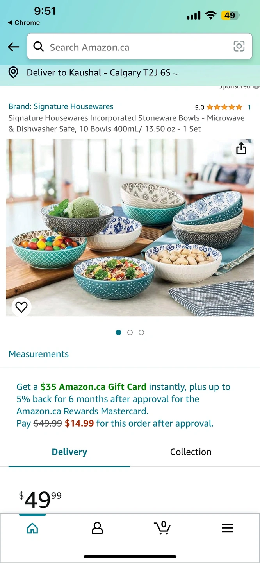
Task: Add bowls to wishlist with heart icon
Action: point(21,307)
